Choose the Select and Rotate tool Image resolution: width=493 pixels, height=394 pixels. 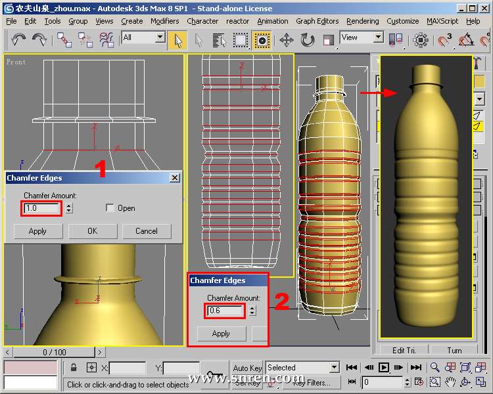tap(308, 40)
